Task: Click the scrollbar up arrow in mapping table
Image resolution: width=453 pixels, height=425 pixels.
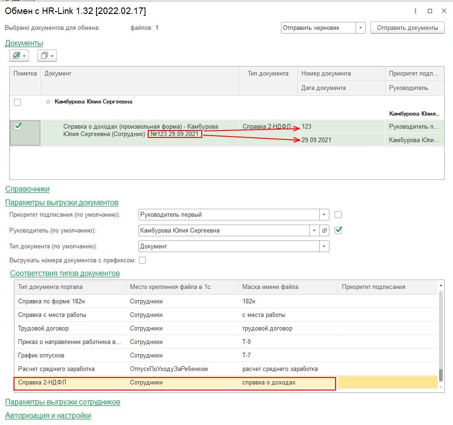Action: point(441,286)
